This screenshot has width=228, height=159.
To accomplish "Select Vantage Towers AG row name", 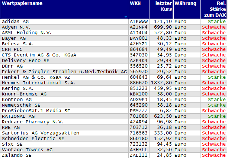I will point(27,150).
